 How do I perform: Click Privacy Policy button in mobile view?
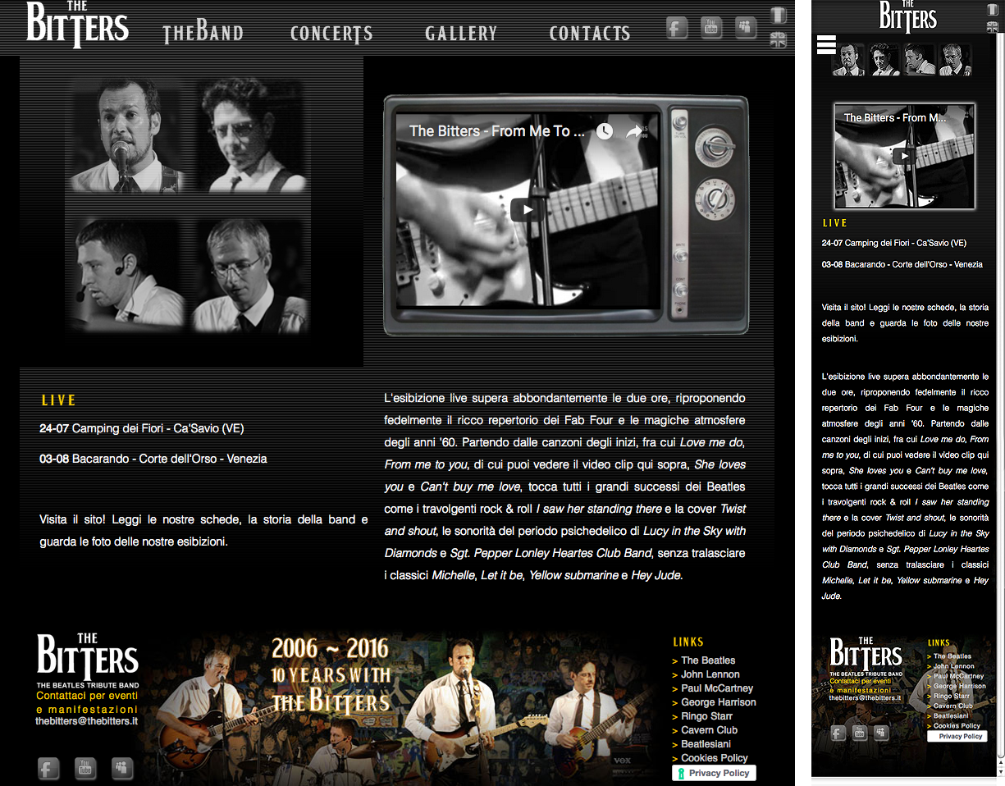957,736
